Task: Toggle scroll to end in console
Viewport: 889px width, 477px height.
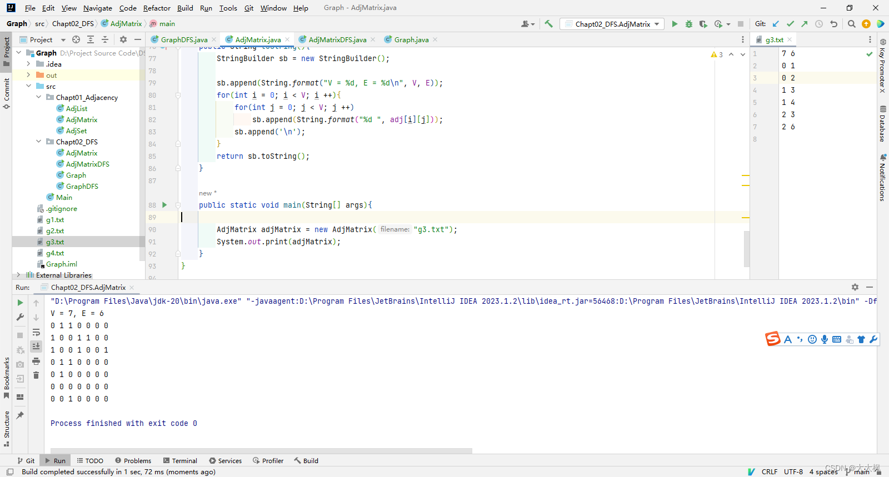Action: (x=36, y=346)
